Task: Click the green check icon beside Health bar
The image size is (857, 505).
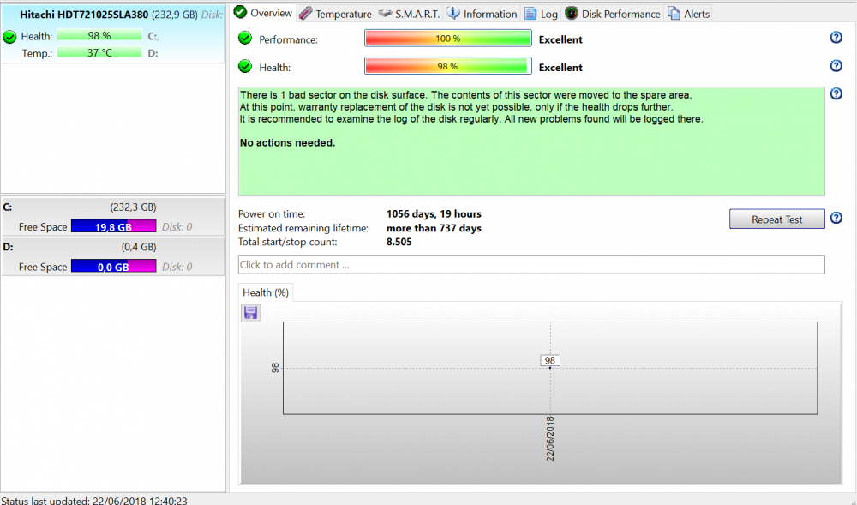Action: (x=245, y=67)
